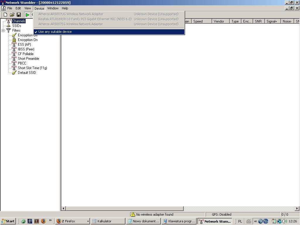This screenshot has height=225, width=300.
Task: Click the network connection tray icon
Action: click(279, 221)
